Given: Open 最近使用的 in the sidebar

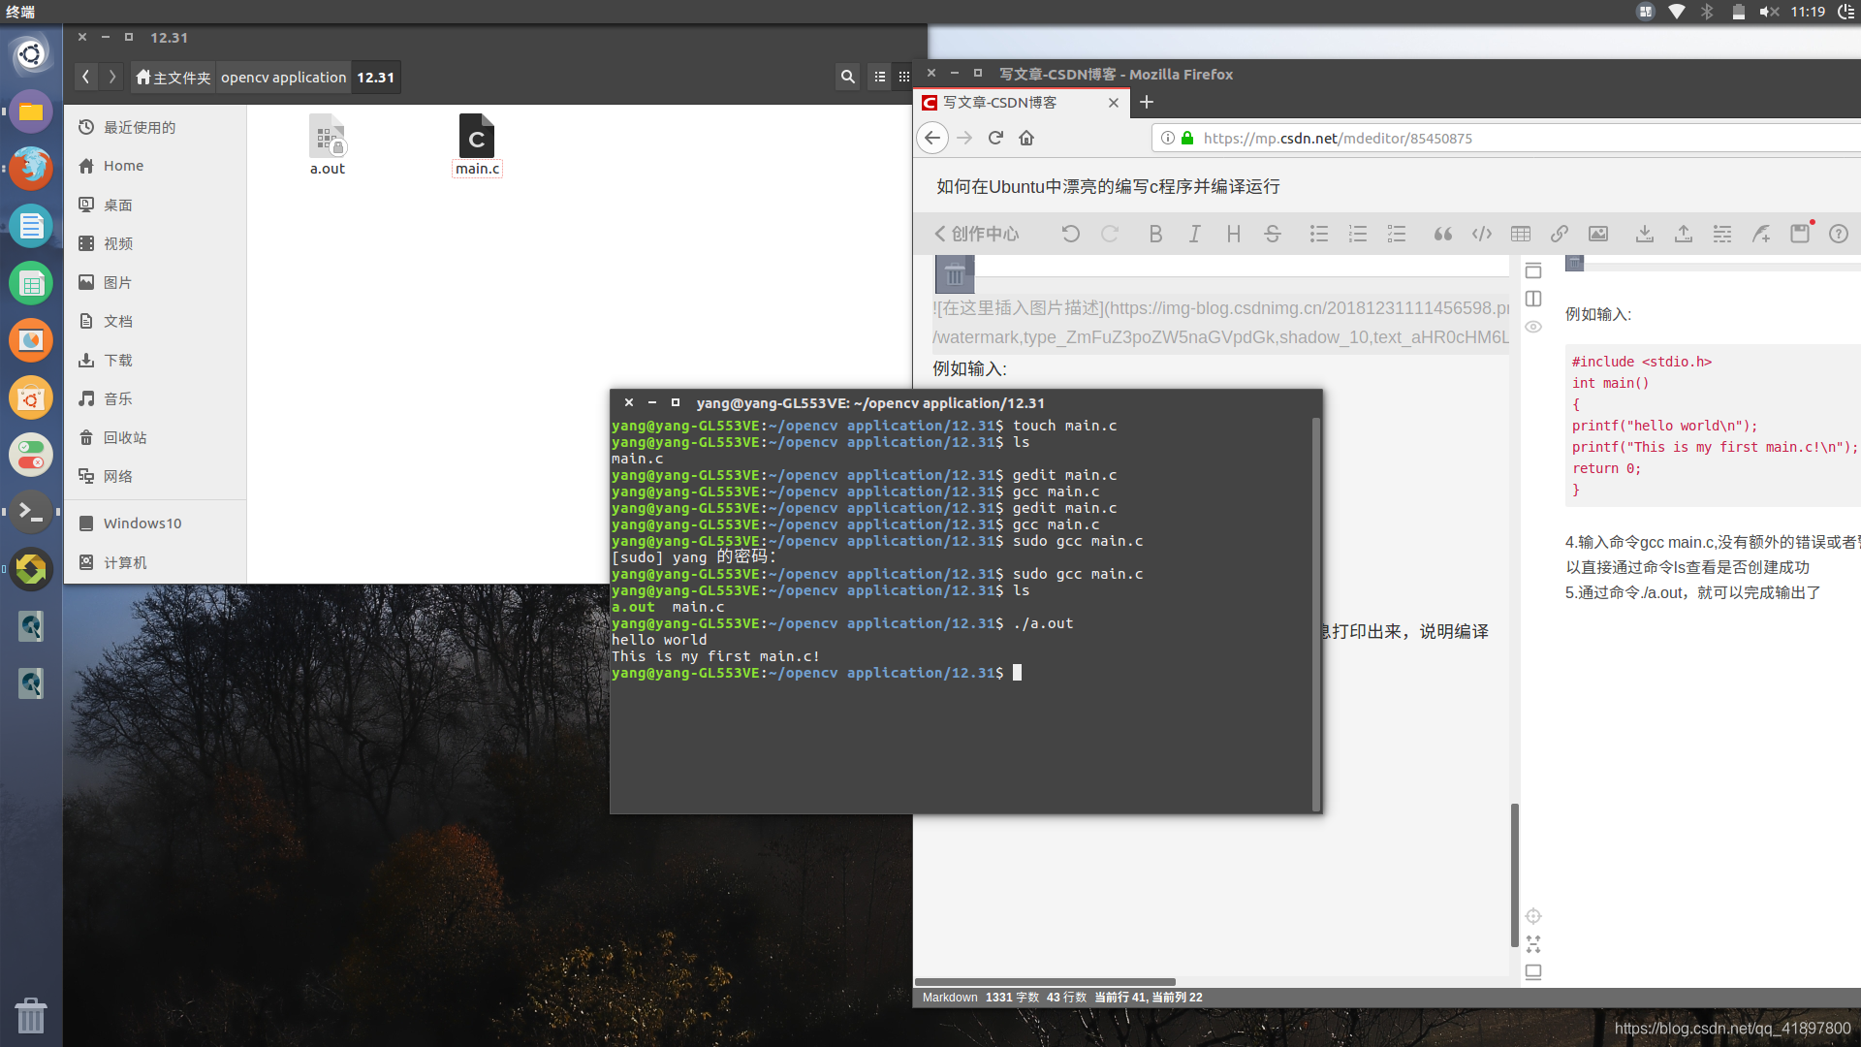Looking at the screenshot, I should click(155, 127).
